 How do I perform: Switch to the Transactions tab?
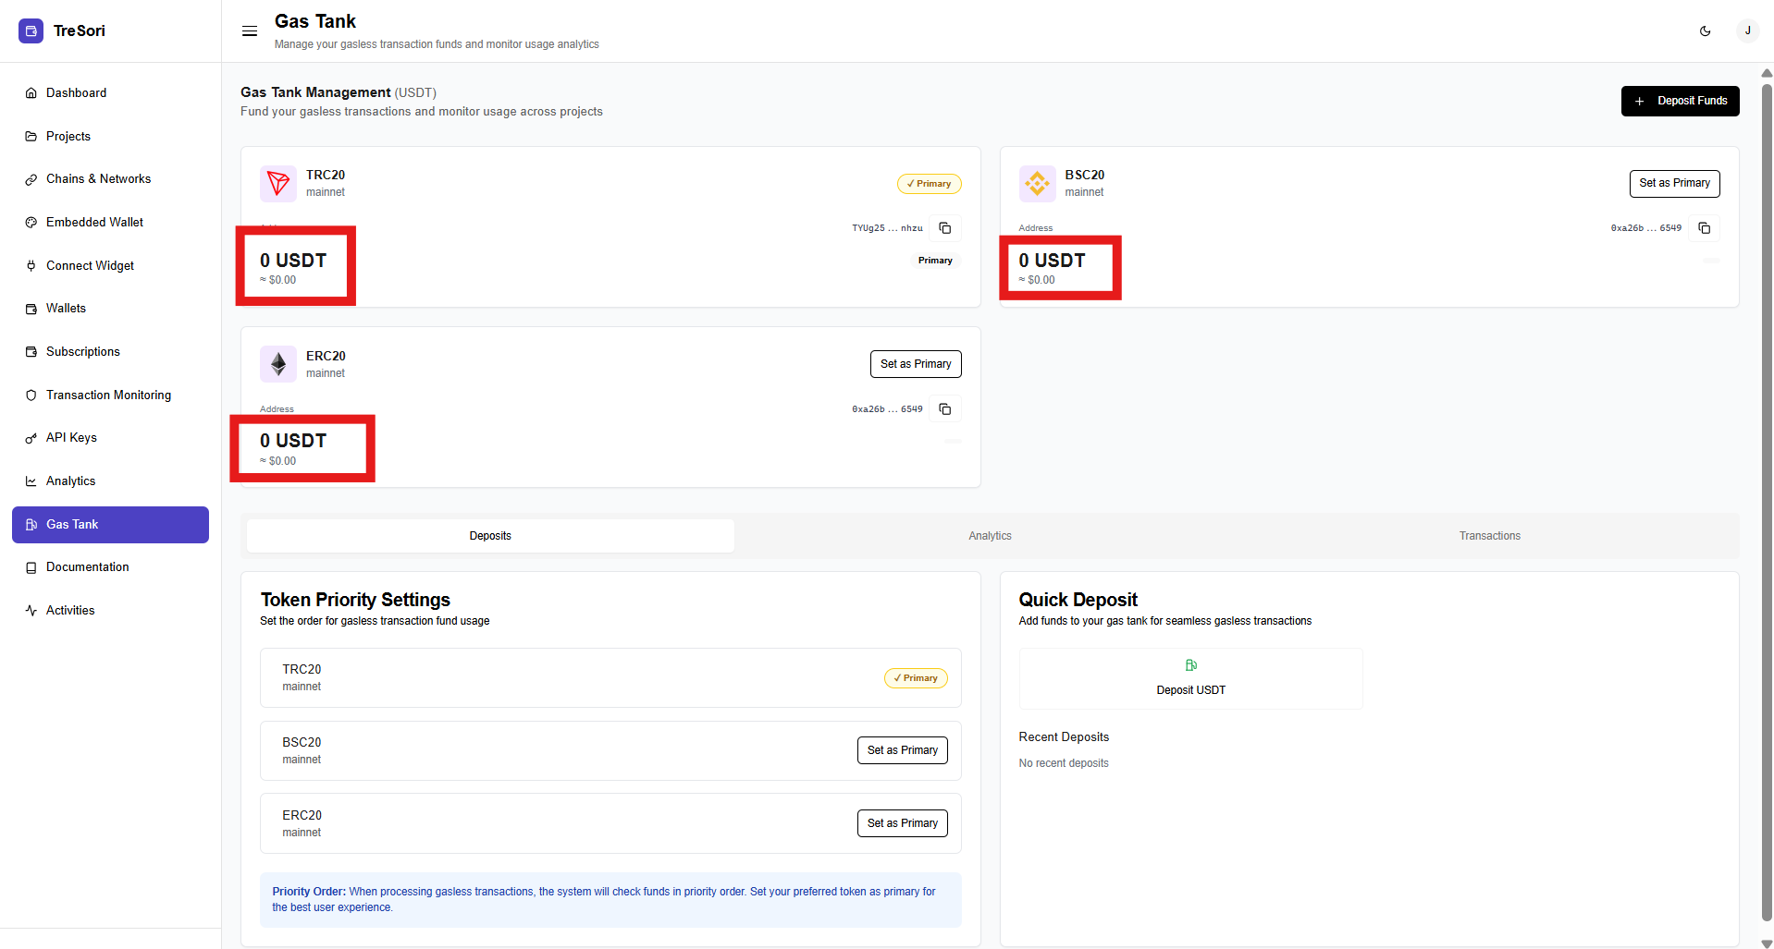tap(1489, 536)
